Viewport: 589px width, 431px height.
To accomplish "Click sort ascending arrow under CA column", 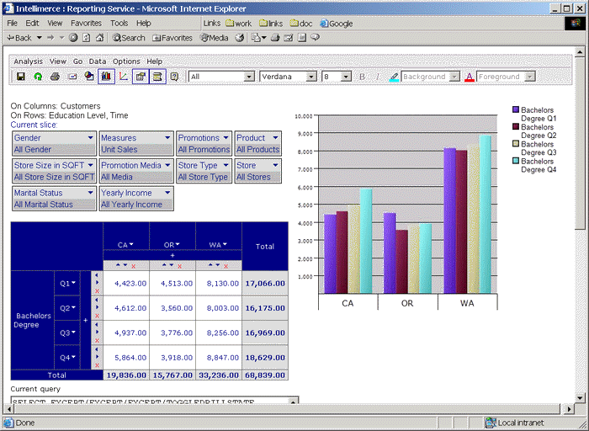I will [x=118, y=265].
